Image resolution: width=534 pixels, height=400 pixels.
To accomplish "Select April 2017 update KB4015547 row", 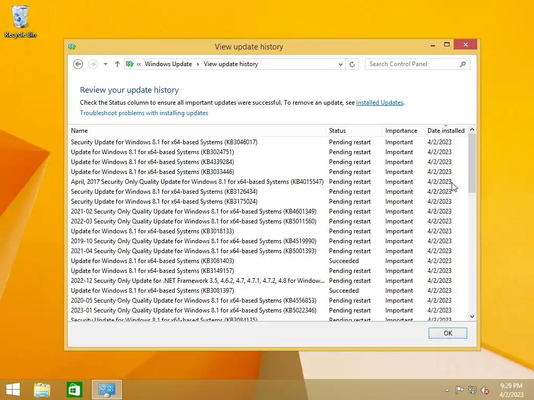I will coord(268,182).
